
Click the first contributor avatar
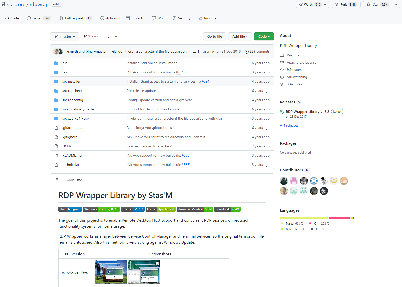coord(284,181)
